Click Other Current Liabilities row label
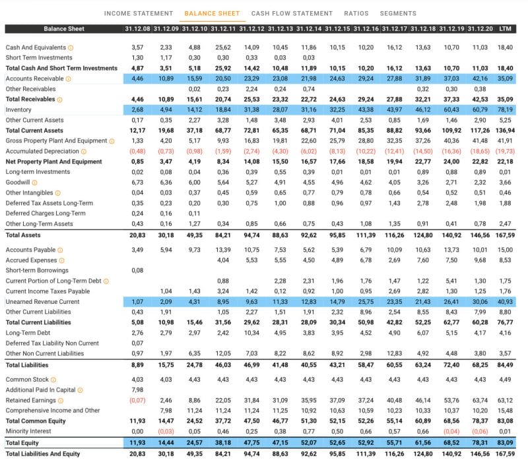The image size is (528, 464). (x=38, y=312)
